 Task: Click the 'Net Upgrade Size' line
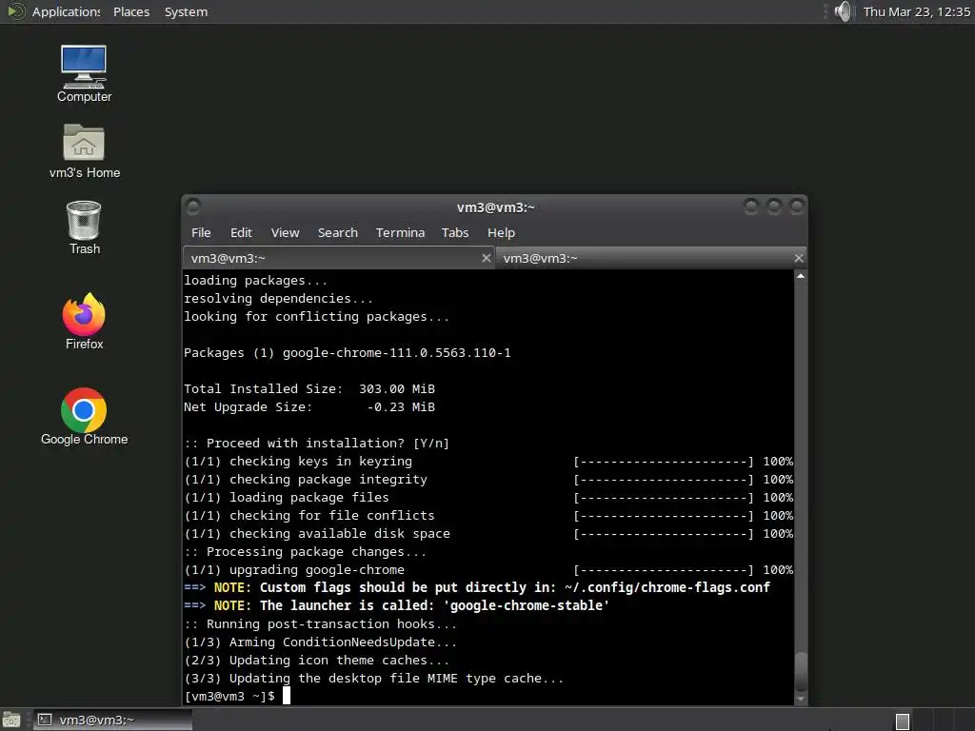309,407
